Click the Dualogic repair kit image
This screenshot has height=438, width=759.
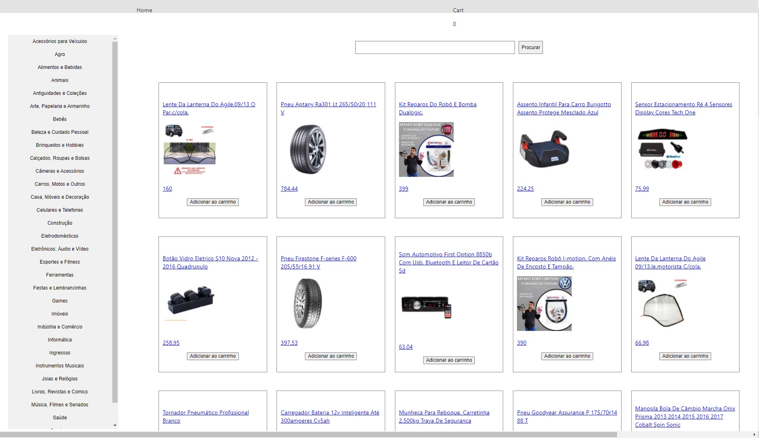426,149
